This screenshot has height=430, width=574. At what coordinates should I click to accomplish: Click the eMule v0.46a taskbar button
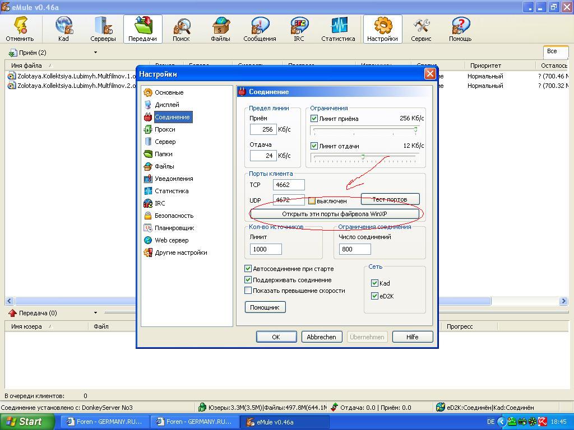(284, 422)
